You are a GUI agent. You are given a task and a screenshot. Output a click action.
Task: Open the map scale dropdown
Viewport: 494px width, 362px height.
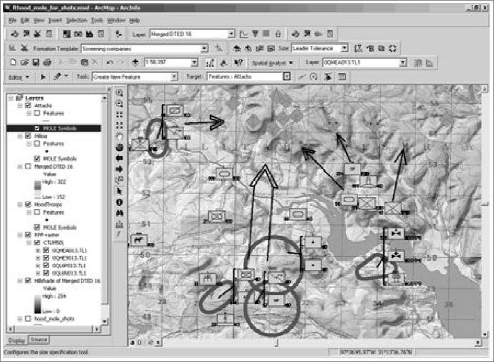point(194,62)
